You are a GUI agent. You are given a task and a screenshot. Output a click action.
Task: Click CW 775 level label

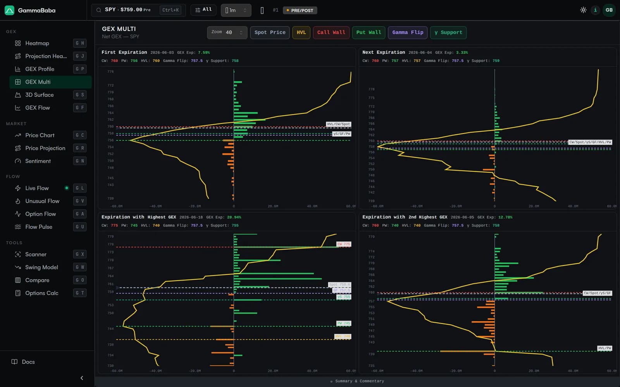344,244
